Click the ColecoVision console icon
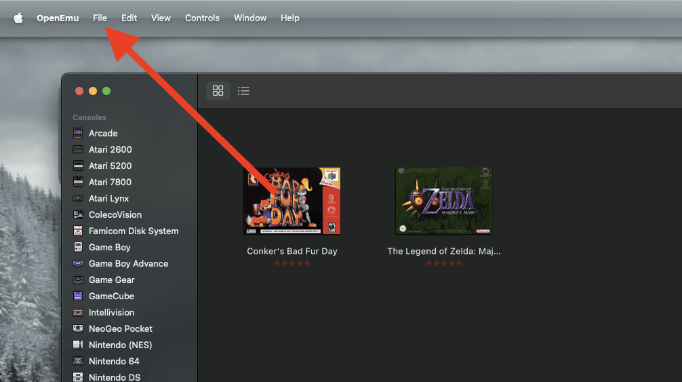682x382 pixels. tap(78, 214)
